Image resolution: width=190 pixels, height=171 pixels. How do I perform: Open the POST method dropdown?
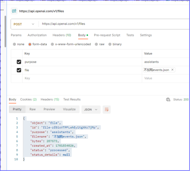click(24, 24)
